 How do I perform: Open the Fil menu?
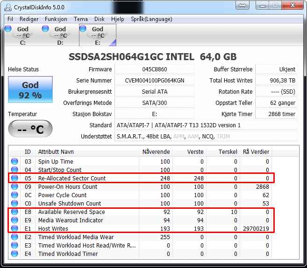click(10, 19)
